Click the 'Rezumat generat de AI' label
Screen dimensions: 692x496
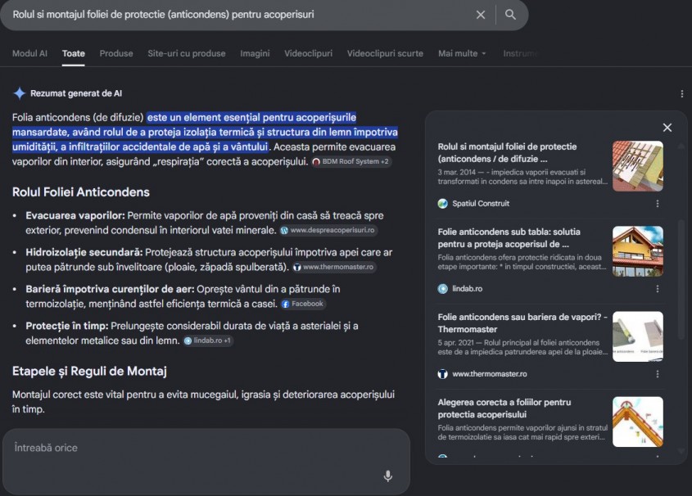[x=76, y=93]
